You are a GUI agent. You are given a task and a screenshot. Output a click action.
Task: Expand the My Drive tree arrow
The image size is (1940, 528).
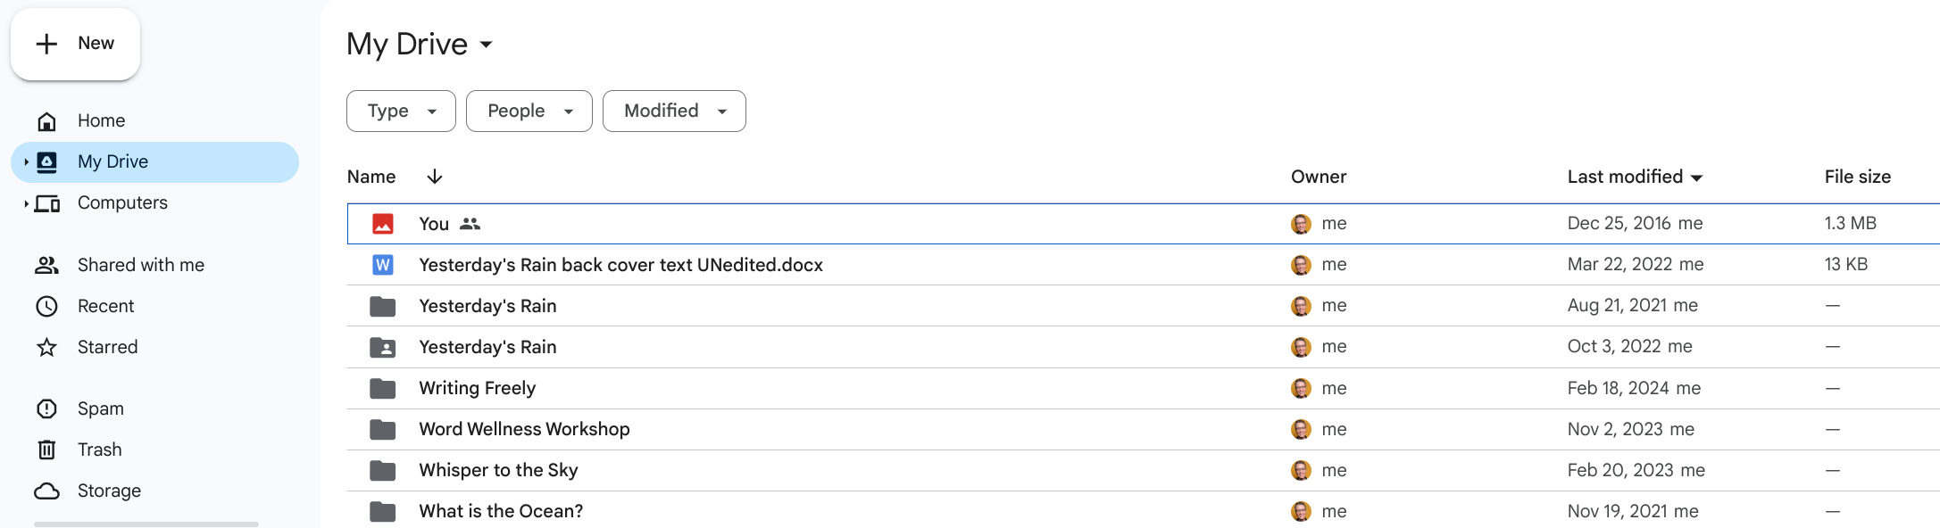tap(26, 161)
